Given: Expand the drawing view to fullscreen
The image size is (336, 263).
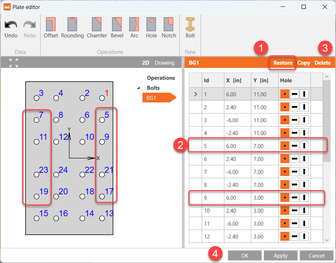Looking at the screenshot, I should pyautogui.click(x=13, y=63).
